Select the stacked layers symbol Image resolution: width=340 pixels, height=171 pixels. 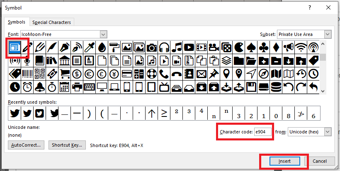pos(226,61)
